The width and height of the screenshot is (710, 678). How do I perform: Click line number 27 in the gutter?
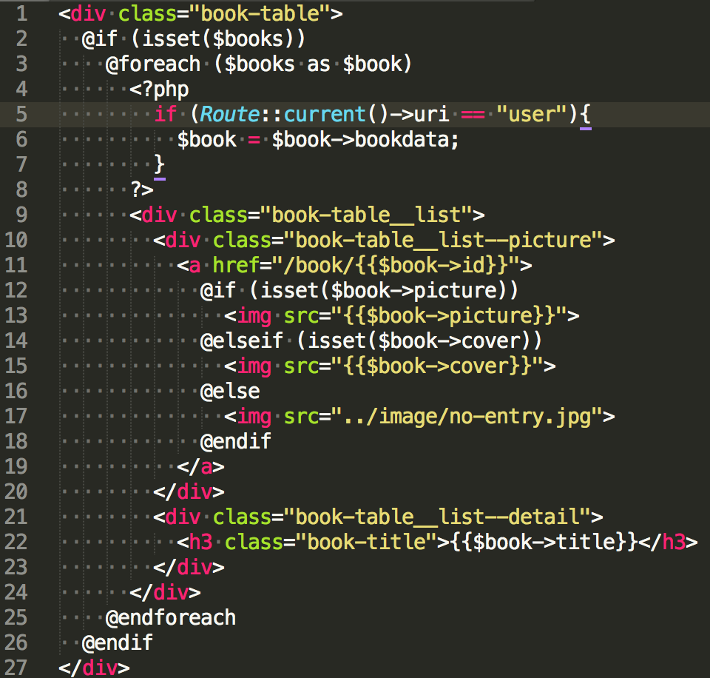tap(16, 668)
